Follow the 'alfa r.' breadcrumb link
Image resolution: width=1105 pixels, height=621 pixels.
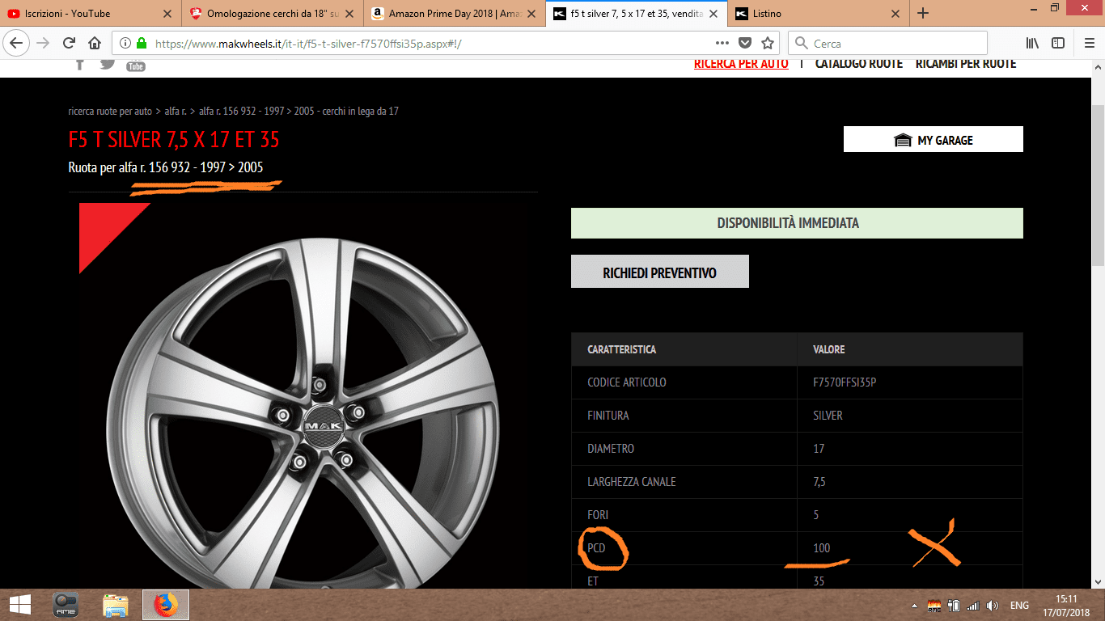tap(176, 111)
